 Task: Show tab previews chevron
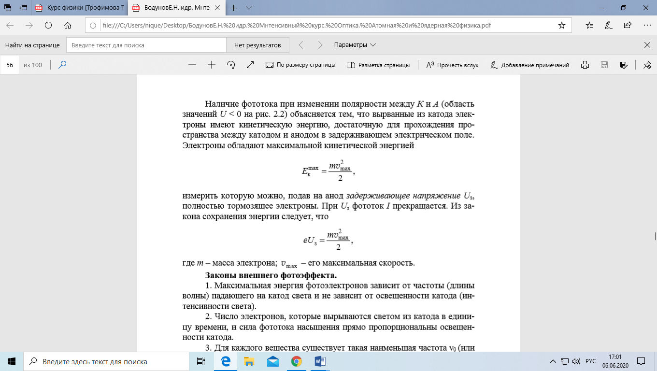(249, 8)
